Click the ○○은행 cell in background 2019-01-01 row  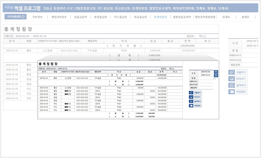(48, 51)
